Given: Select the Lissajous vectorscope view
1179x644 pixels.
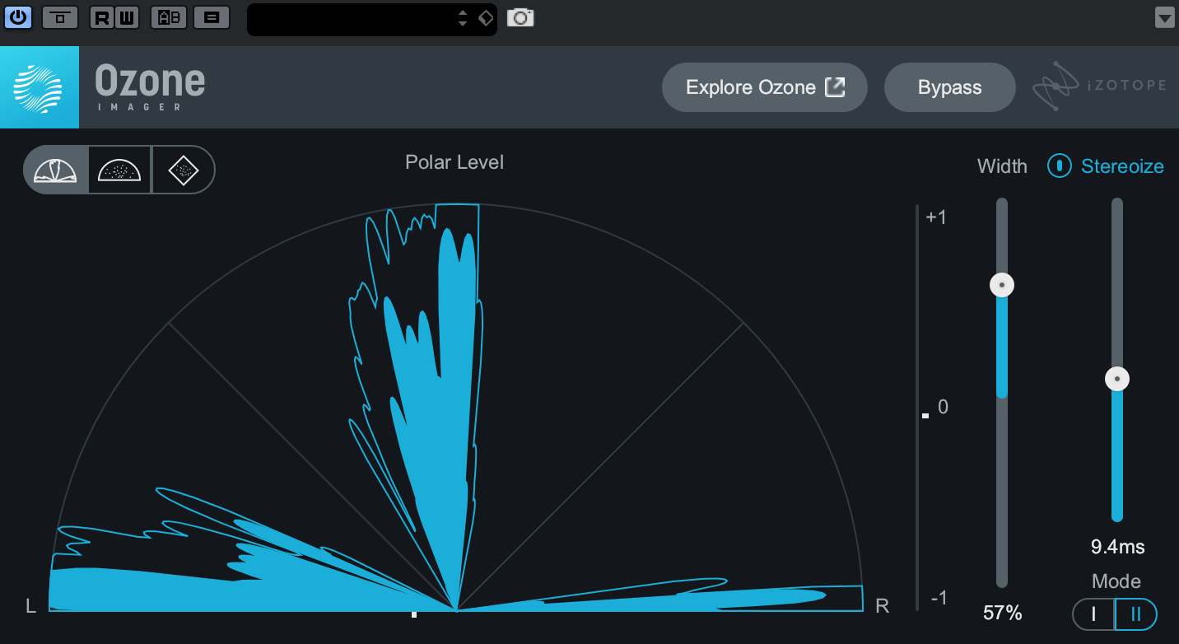Looking at the screenshot, I should pyautogui.click(x=183, y=170).
